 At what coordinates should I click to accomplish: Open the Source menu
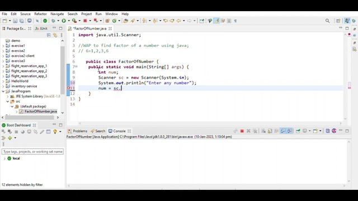coord(25,14)
